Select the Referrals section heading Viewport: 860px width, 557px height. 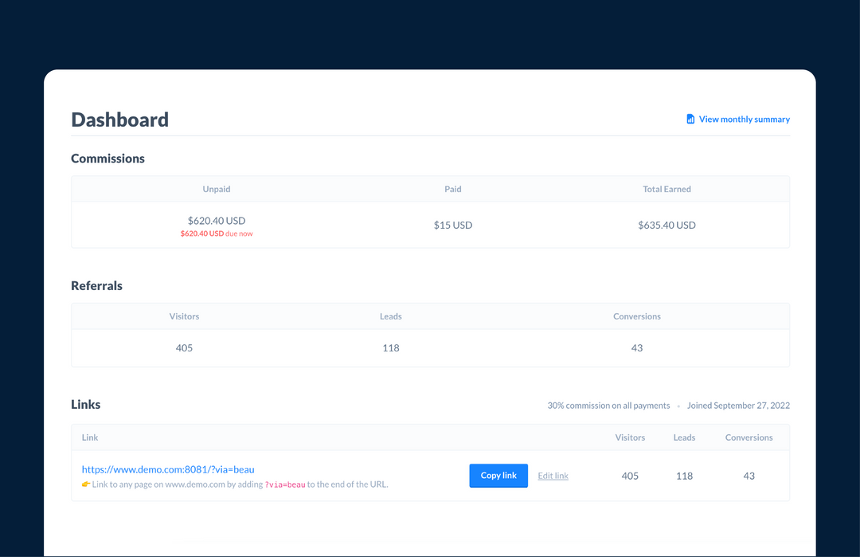(96, 285)
